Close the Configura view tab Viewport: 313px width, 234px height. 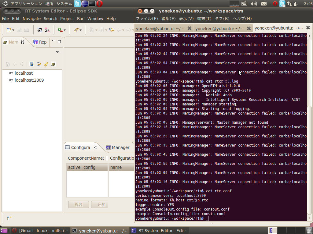(x=95, y=147)
